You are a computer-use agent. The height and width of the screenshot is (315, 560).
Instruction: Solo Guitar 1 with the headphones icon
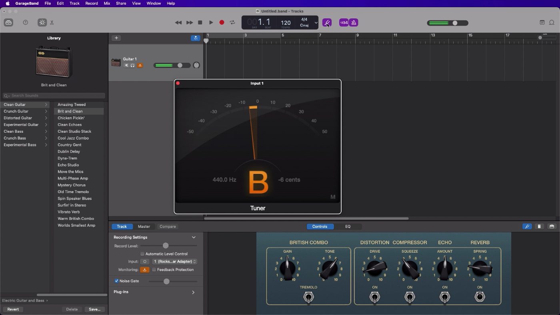[x=133, y=66]
